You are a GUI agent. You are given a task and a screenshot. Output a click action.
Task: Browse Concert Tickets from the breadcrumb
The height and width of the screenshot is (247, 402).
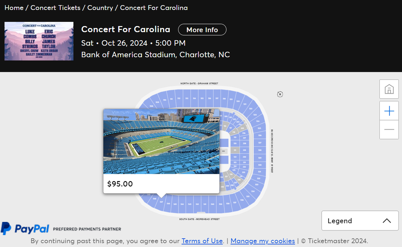pyautogui.click(x=55, y=7)
